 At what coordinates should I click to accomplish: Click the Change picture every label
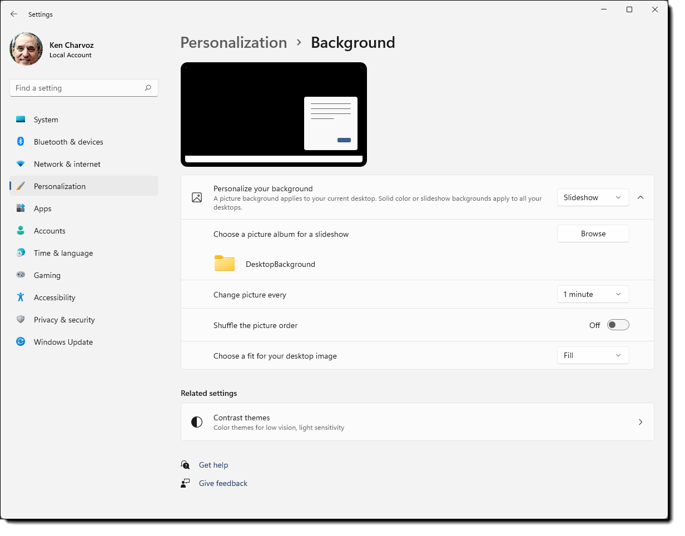coord(250,295)
